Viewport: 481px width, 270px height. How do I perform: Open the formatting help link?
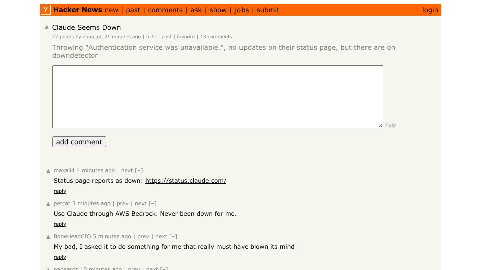pos(391,125)
